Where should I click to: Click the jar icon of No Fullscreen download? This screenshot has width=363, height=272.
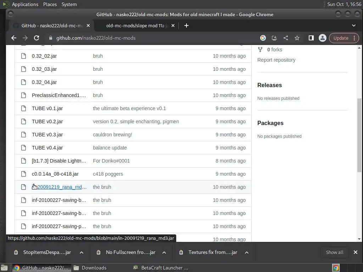pyautogui.click(x=99, y=252)
